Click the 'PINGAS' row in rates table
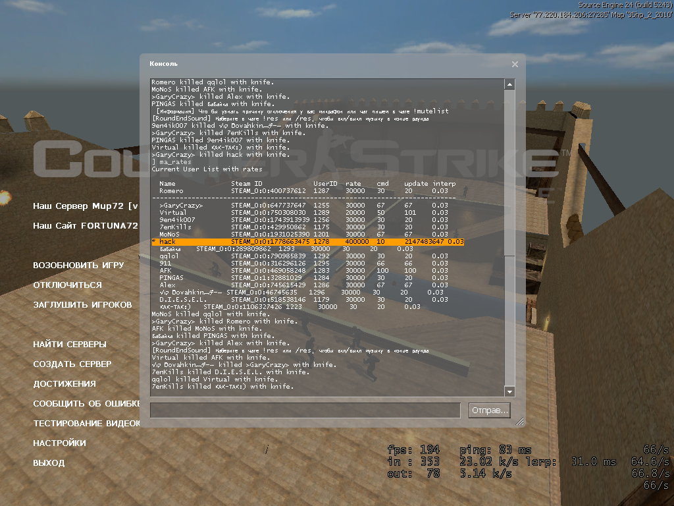This screenshot has width=674, height=506. point(304,277)
